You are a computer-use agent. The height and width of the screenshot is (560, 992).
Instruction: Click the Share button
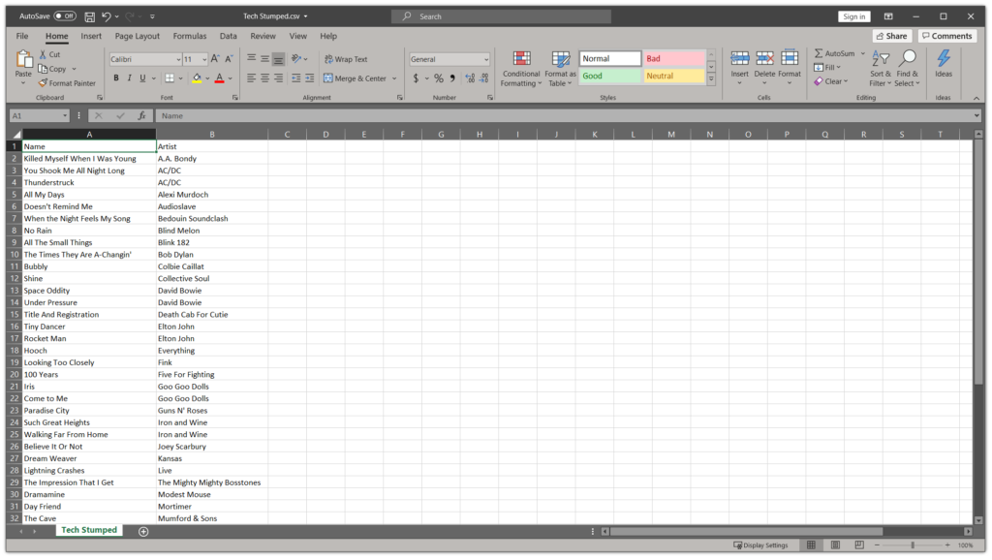tap(891, 36)
